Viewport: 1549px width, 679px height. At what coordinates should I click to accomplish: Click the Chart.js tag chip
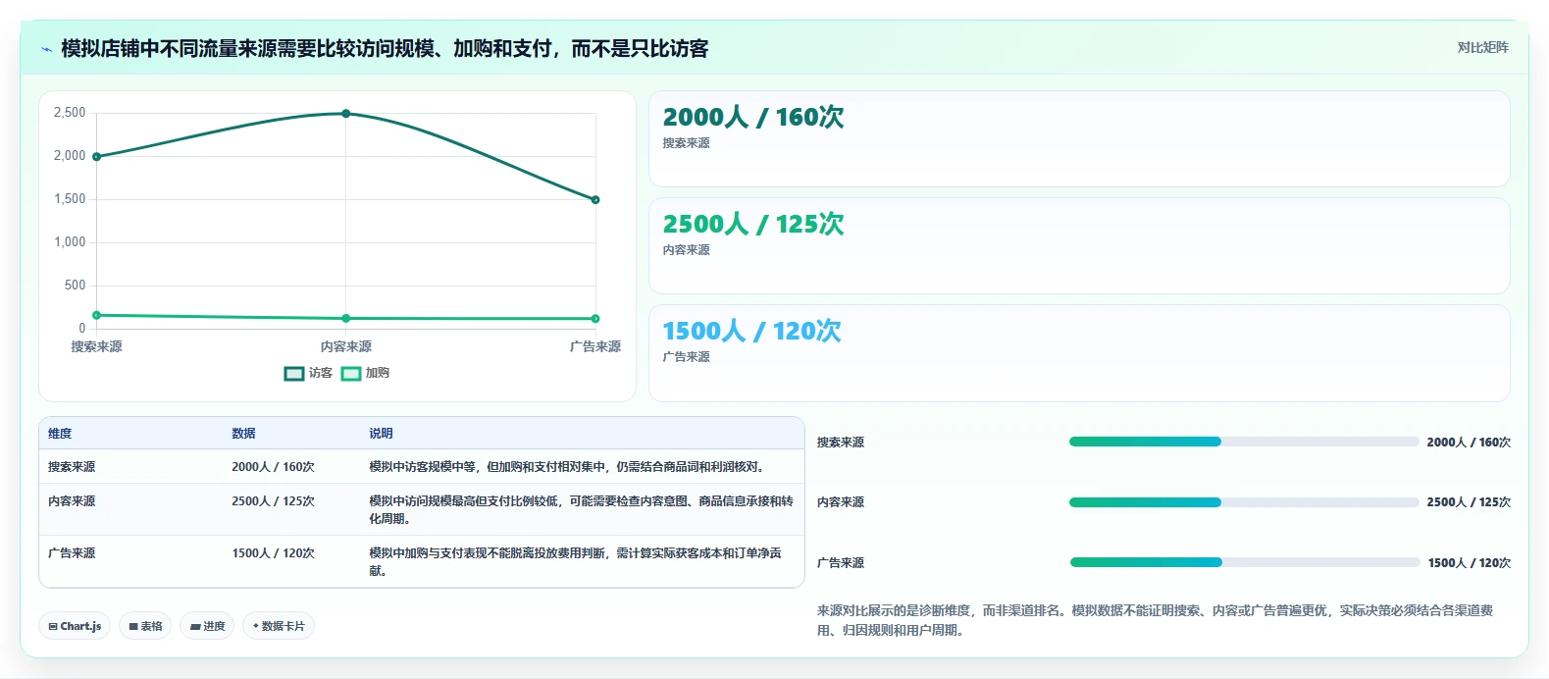tap(75, 626)
